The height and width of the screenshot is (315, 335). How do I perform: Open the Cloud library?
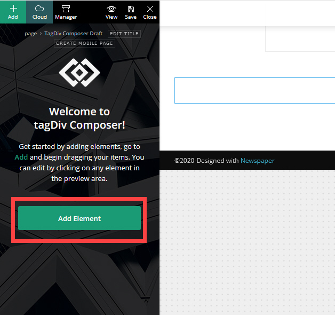[39, 12]
